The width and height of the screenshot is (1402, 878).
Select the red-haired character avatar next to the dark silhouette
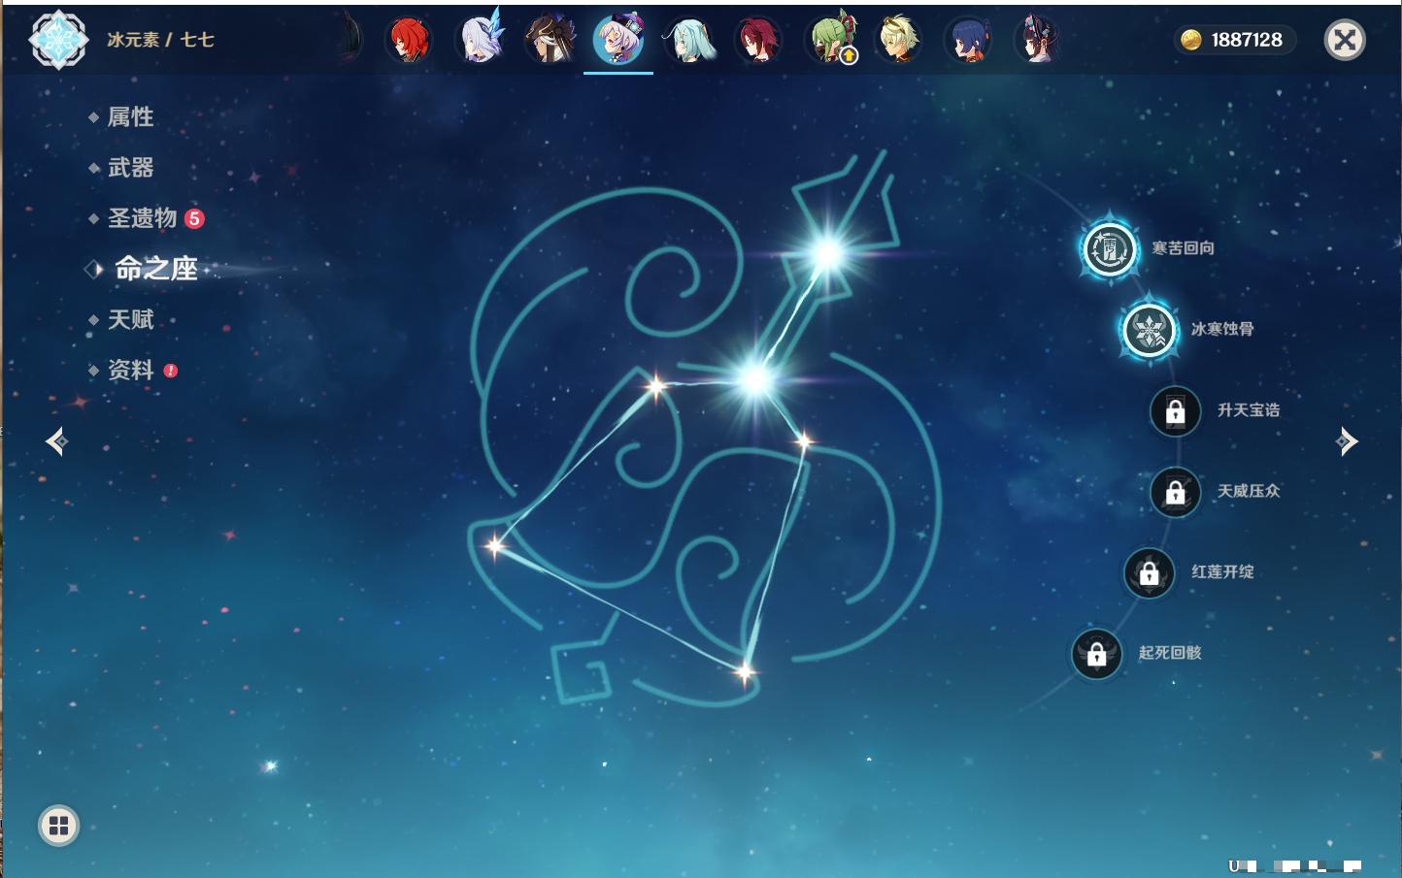(x=409, y=40)
